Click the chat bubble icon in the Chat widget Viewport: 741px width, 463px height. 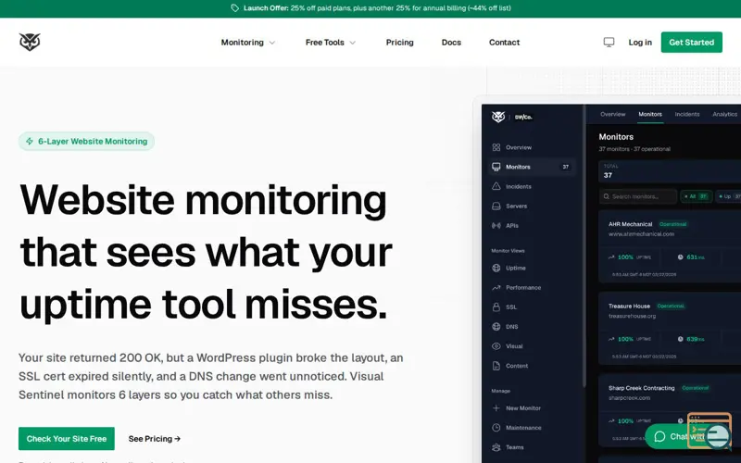[659, 436]
